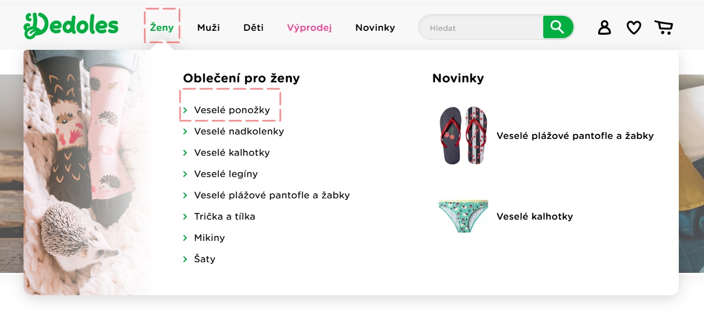The width and height of the screenshot is (704, 330).
Task: Open the shopping cart icon
Action: 664,27
